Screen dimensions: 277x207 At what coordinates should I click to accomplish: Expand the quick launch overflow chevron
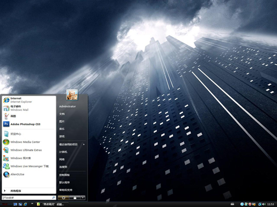pos(32,204)
